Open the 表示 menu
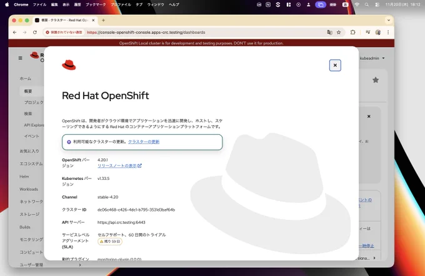The image size is (425, 276). [x=66, y=4]
